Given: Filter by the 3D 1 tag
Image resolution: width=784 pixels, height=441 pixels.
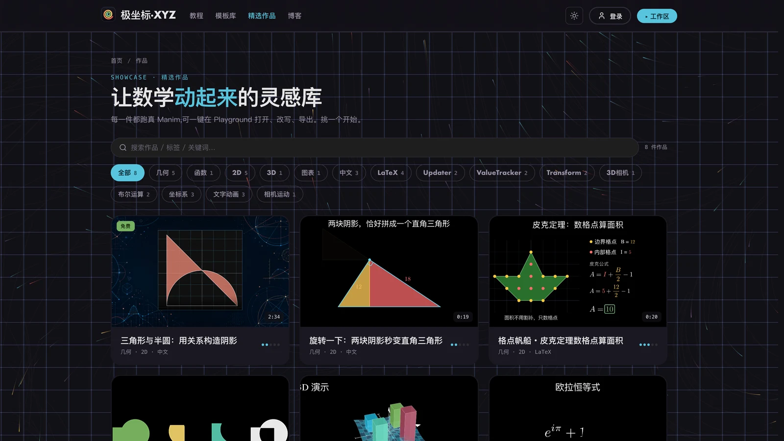Looking at the screenshot, I should [274, 172].
